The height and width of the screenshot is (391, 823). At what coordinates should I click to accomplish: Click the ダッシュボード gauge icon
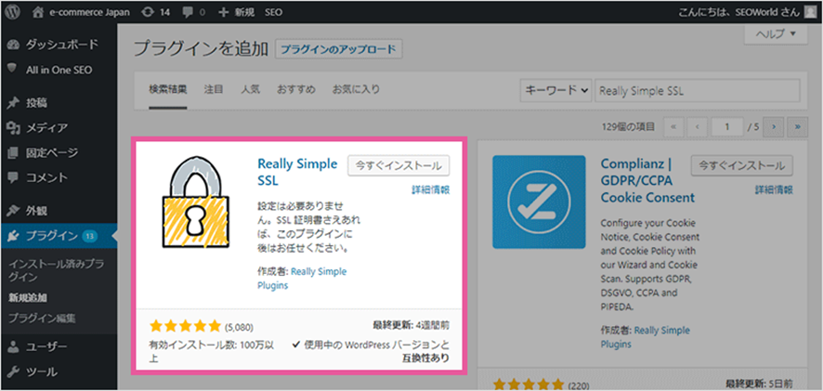coord(14,45)
